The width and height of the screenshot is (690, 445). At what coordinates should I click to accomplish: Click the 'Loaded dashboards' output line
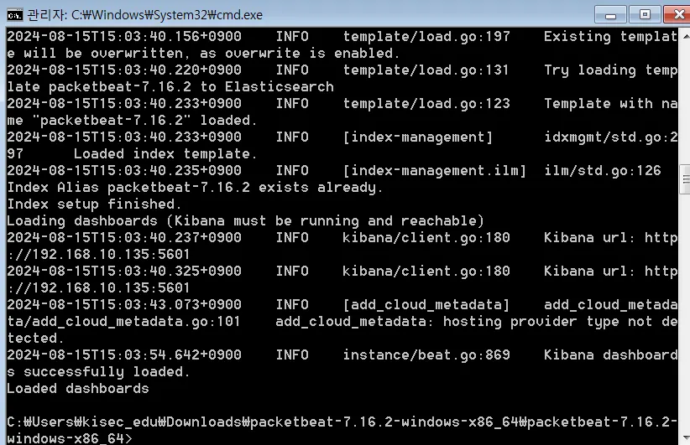[x=77, y=389]
